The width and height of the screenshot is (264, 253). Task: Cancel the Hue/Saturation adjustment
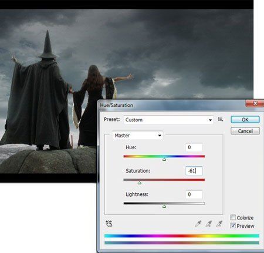[x=245, y=131]
